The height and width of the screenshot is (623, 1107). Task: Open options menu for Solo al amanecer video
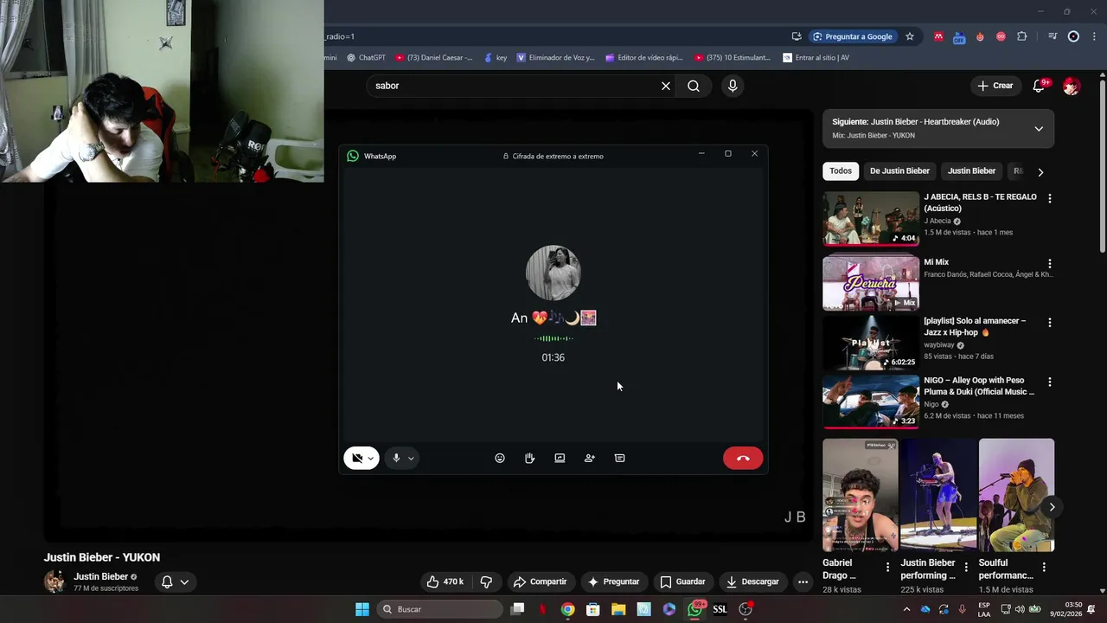[x=1050, y=322]
